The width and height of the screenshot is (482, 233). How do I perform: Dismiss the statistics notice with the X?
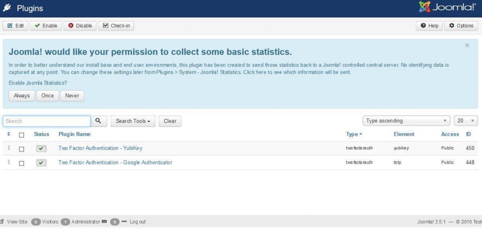pos(467,46)
